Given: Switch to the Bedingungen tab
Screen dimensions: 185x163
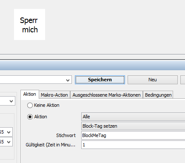Looking at the screenshot, I should (158, 95).
